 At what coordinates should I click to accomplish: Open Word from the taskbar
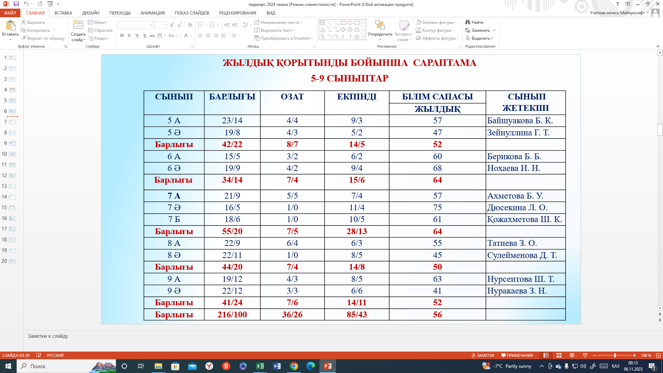click(x=277, y=366)
